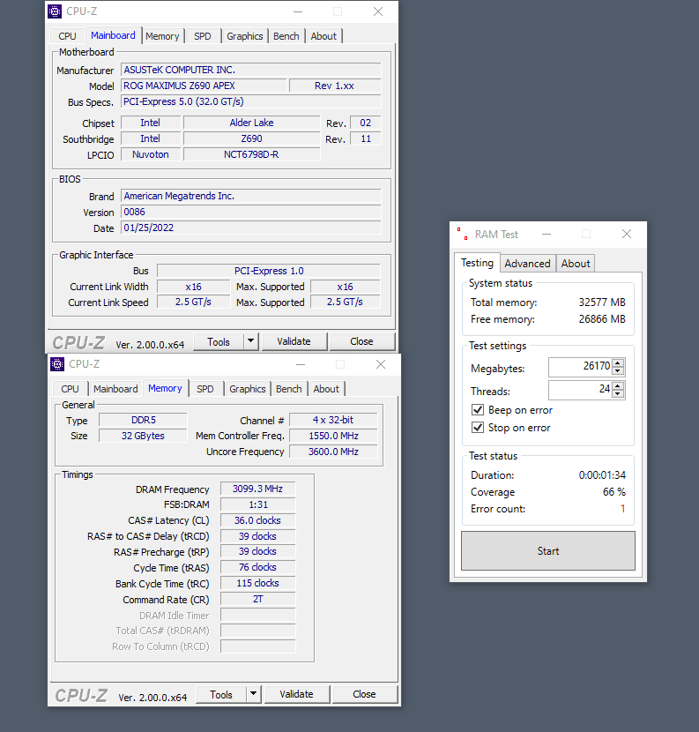The height and width of the screenshot is (732, 699).
Task: Open SPD tab in bottom CPU-Z window
Action: (x=205, y=389)
